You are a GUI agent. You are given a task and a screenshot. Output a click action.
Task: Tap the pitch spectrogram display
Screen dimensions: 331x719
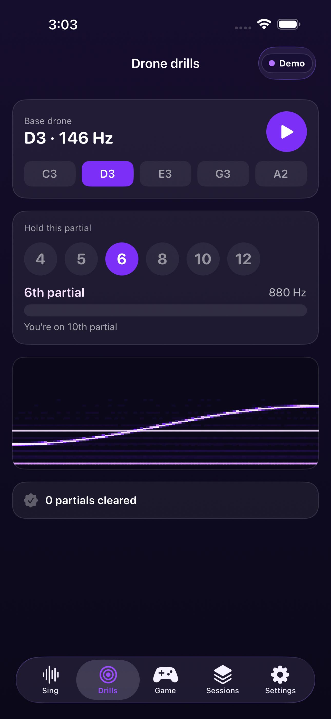click(165, 413)
